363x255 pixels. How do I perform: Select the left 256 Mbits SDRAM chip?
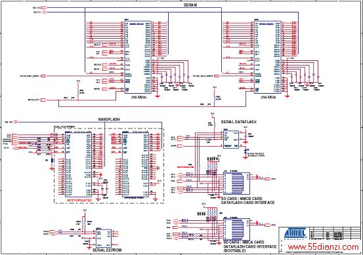tap(138, 57)
